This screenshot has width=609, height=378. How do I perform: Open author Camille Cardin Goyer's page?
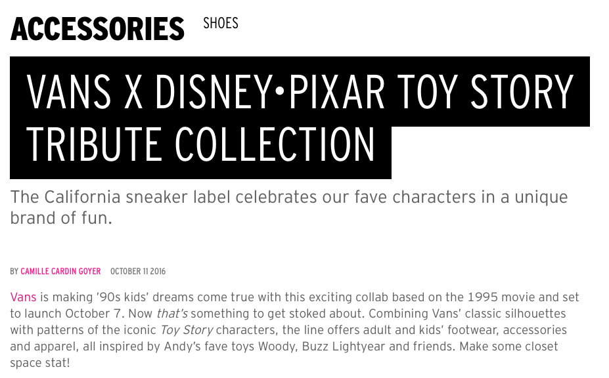tap(62, 271)
